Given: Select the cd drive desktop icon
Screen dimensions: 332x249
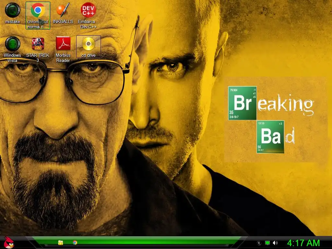Looking at the screenshot, I should tap(89, 47).
